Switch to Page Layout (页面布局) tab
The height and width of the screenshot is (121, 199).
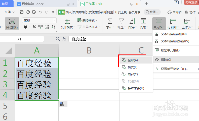79,12
